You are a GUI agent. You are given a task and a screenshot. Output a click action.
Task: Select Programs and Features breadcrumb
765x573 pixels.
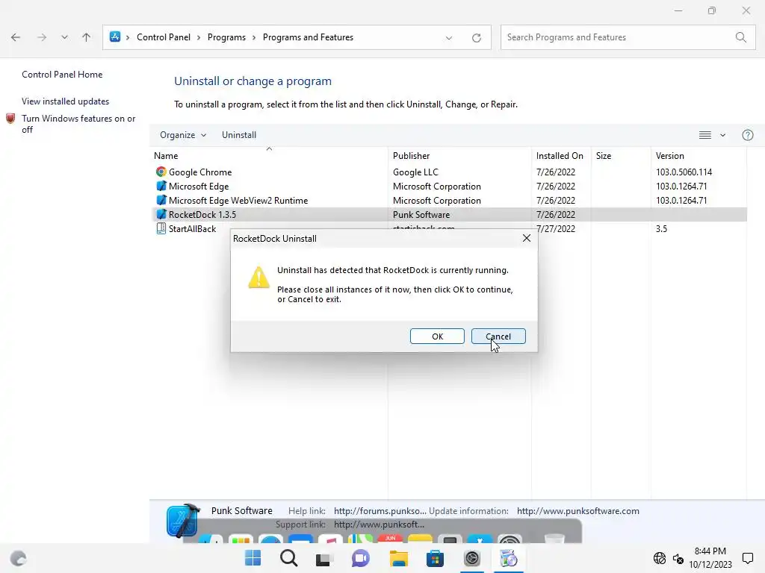click(308, 37)
